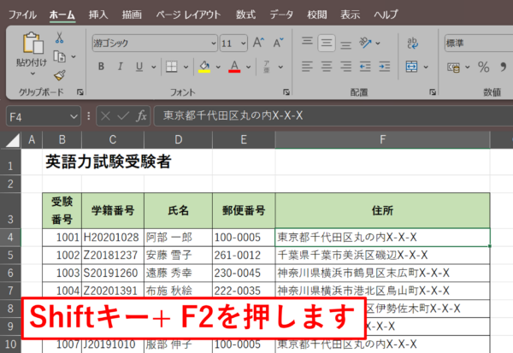Open the Name Box dropdown arrow
This screenshot has height=353, width=513.
click(x=74, y=115)
